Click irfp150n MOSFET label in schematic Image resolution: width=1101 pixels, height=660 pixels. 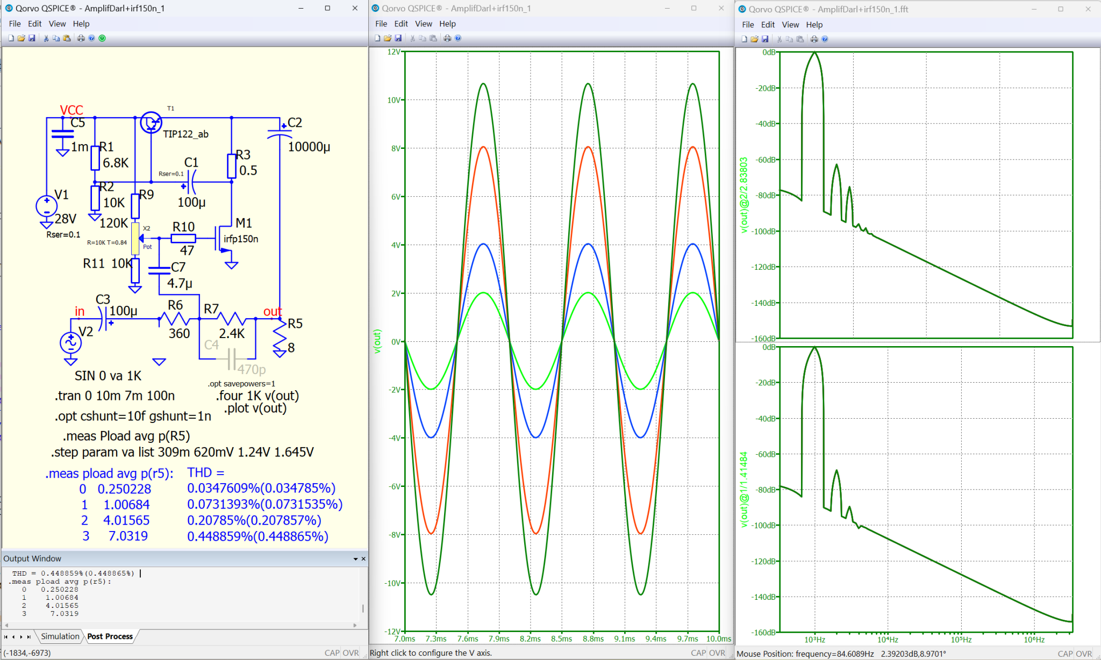(x=241, y=239)
